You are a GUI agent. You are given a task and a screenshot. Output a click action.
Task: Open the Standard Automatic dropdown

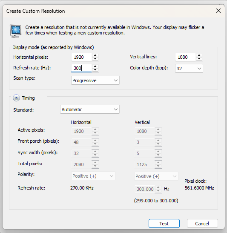[90, 109]
